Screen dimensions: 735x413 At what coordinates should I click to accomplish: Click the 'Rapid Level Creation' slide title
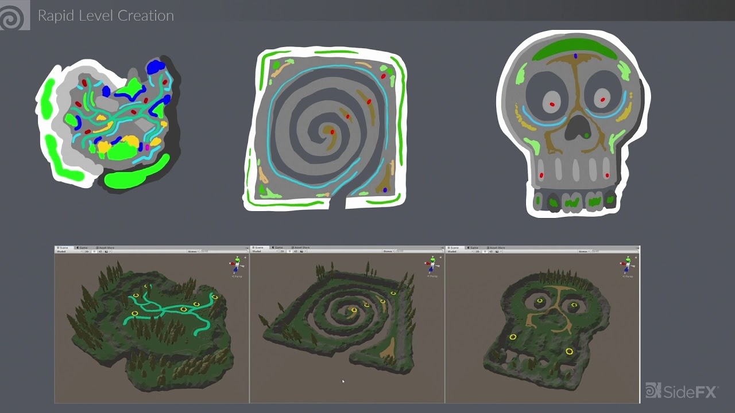click(106, 15)
